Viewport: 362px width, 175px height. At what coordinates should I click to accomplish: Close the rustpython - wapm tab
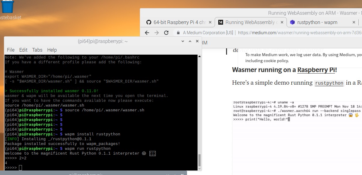[x=354, y=22]
